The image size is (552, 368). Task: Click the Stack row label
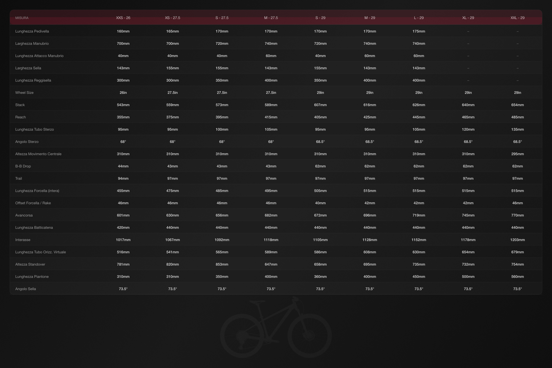click(20, 105)
